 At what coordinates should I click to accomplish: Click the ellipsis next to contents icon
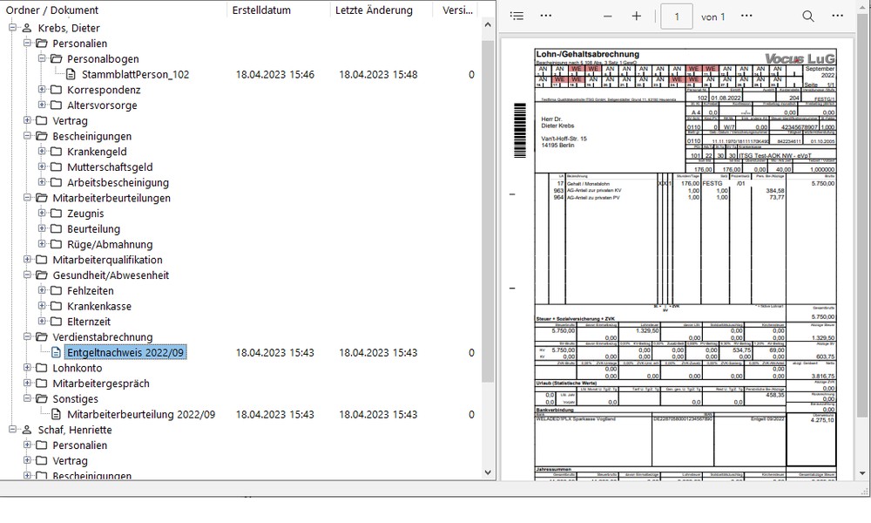(546, 17)
